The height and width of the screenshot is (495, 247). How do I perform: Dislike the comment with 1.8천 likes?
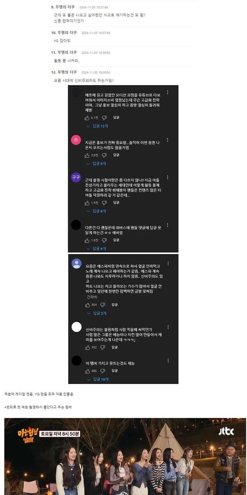[x=104, y=240]
